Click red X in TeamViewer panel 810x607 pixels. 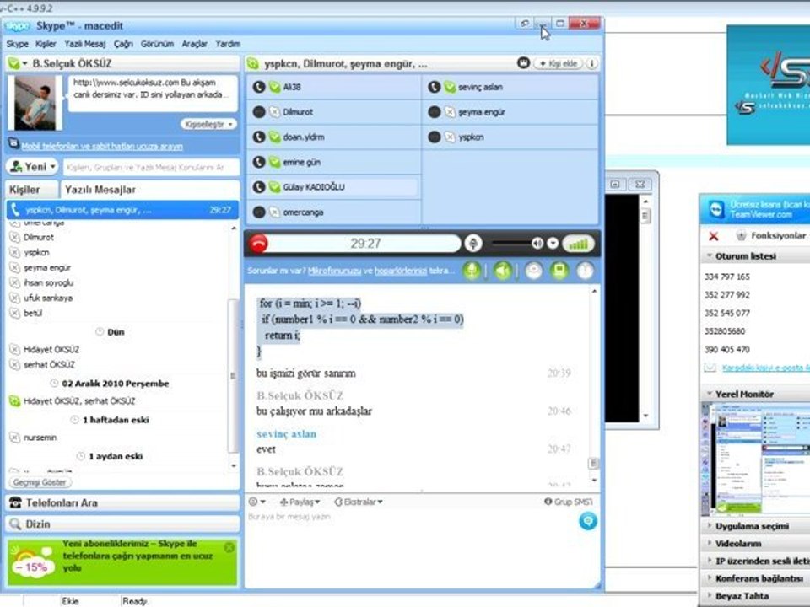(x=714, y=236)
